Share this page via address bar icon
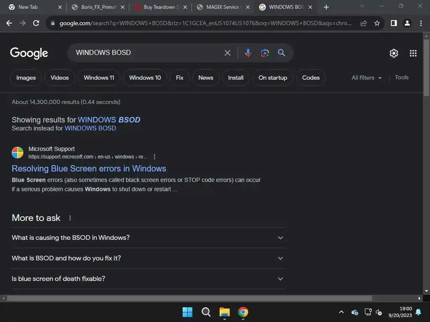 point(364,23)
